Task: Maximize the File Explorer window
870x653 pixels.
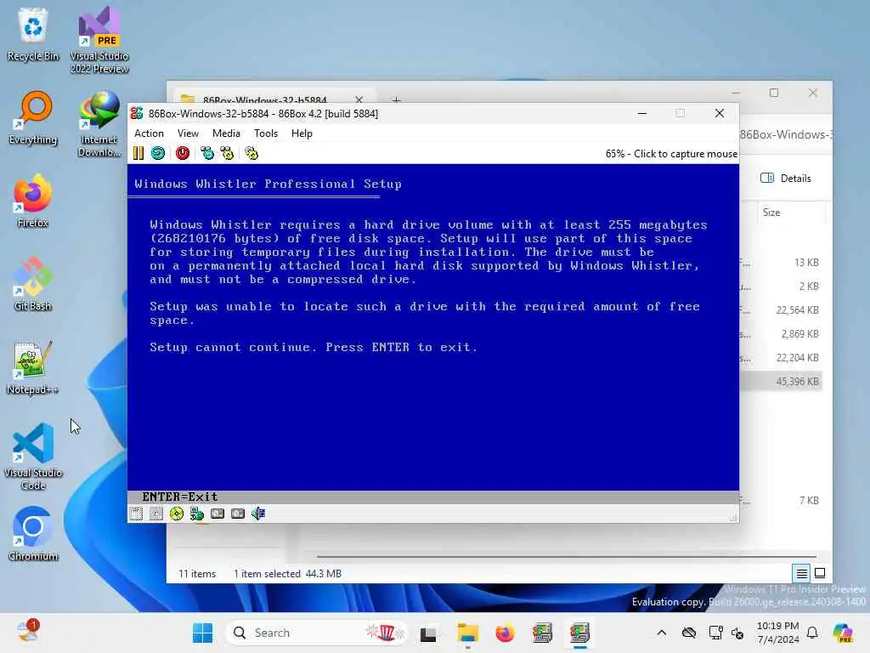Action: pyautogui.click(x=774, y=93)
